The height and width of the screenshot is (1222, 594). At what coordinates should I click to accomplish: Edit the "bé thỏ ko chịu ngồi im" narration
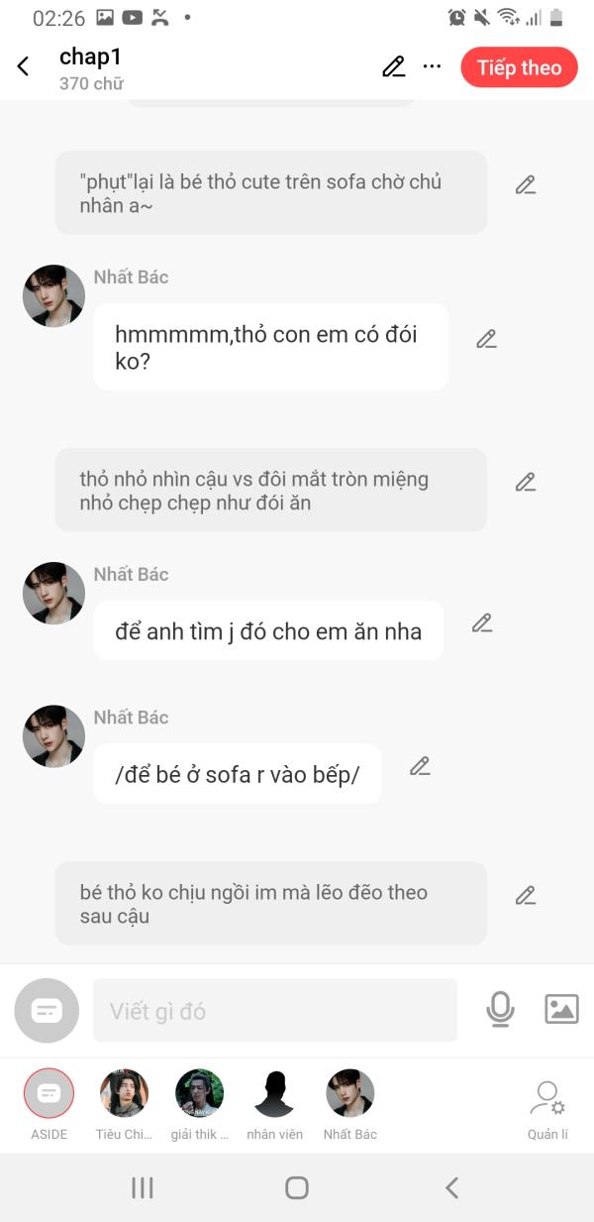click(x=525, y=896)
